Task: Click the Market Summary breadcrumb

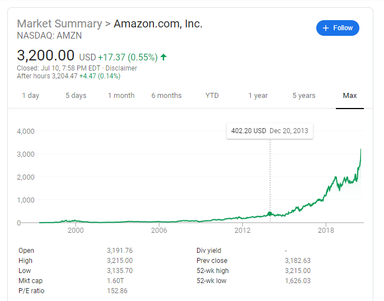Action: click(x=59, y=24)
